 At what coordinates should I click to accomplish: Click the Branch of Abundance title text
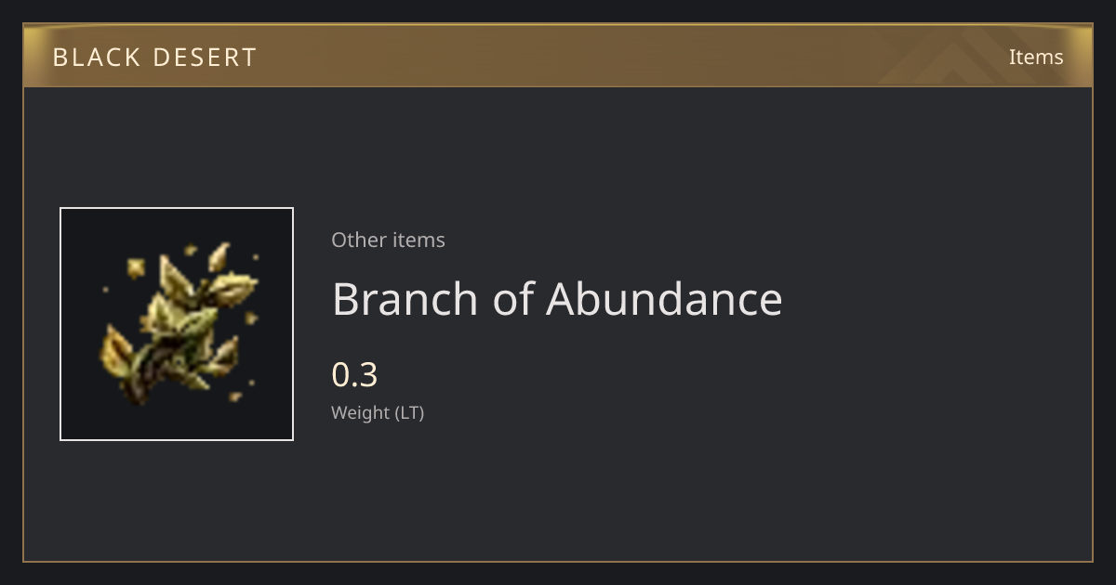(x=557, y=299)
